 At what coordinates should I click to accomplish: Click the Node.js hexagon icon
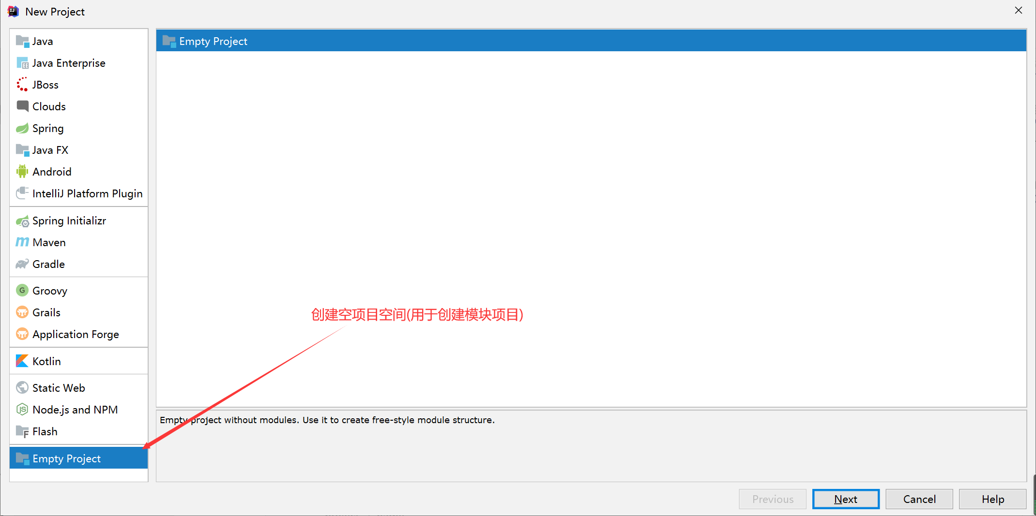[22, 410]
